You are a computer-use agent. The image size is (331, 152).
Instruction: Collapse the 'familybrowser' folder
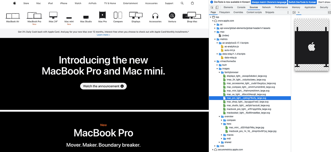219,72
